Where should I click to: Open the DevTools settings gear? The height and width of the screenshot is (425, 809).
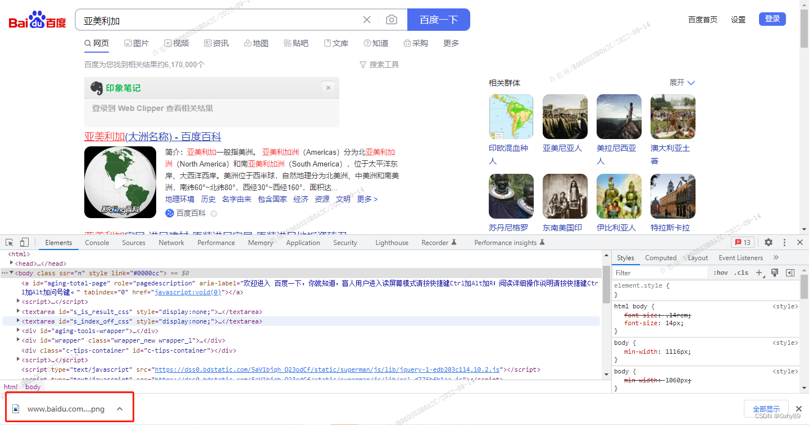pos(769,243)
